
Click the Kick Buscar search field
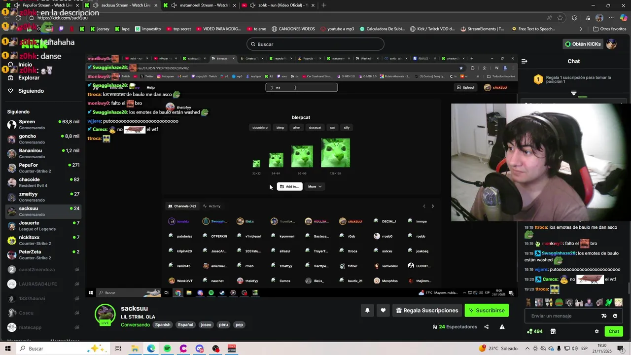pos(315,44)
